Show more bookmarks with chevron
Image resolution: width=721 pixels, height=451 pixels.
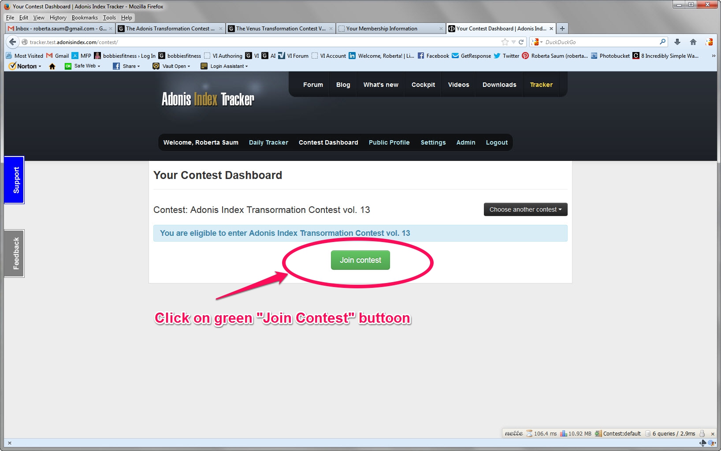tap(714, 56)
